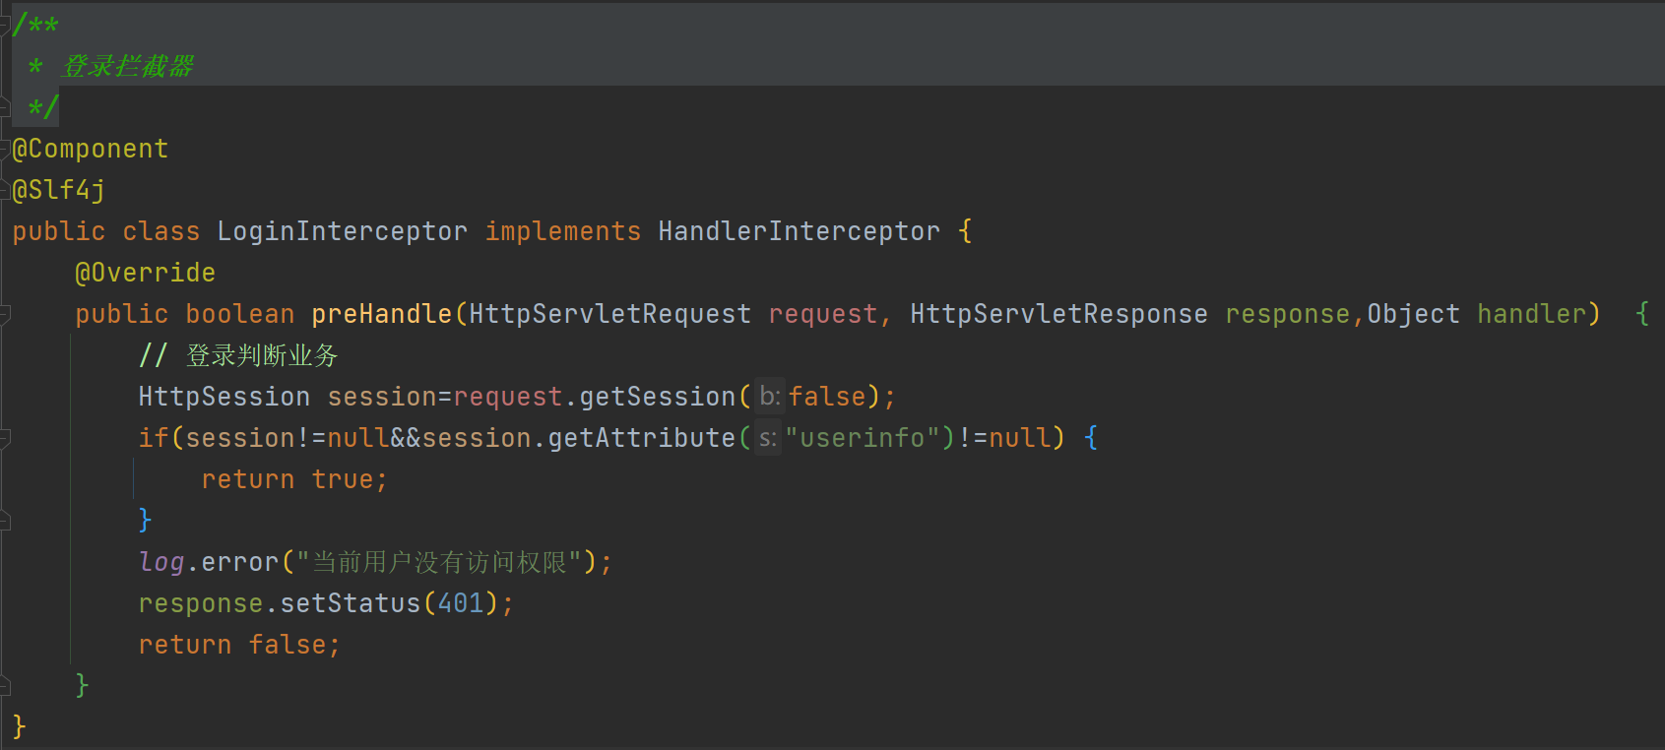Click the s: parameter hint
This screenshot has width=1665, height=750.
(x=768, y=438)
